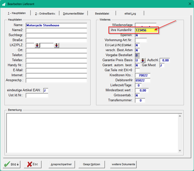Click the PLZ postal code field
Screen dimensions: 194x171
tap(47, 45)
